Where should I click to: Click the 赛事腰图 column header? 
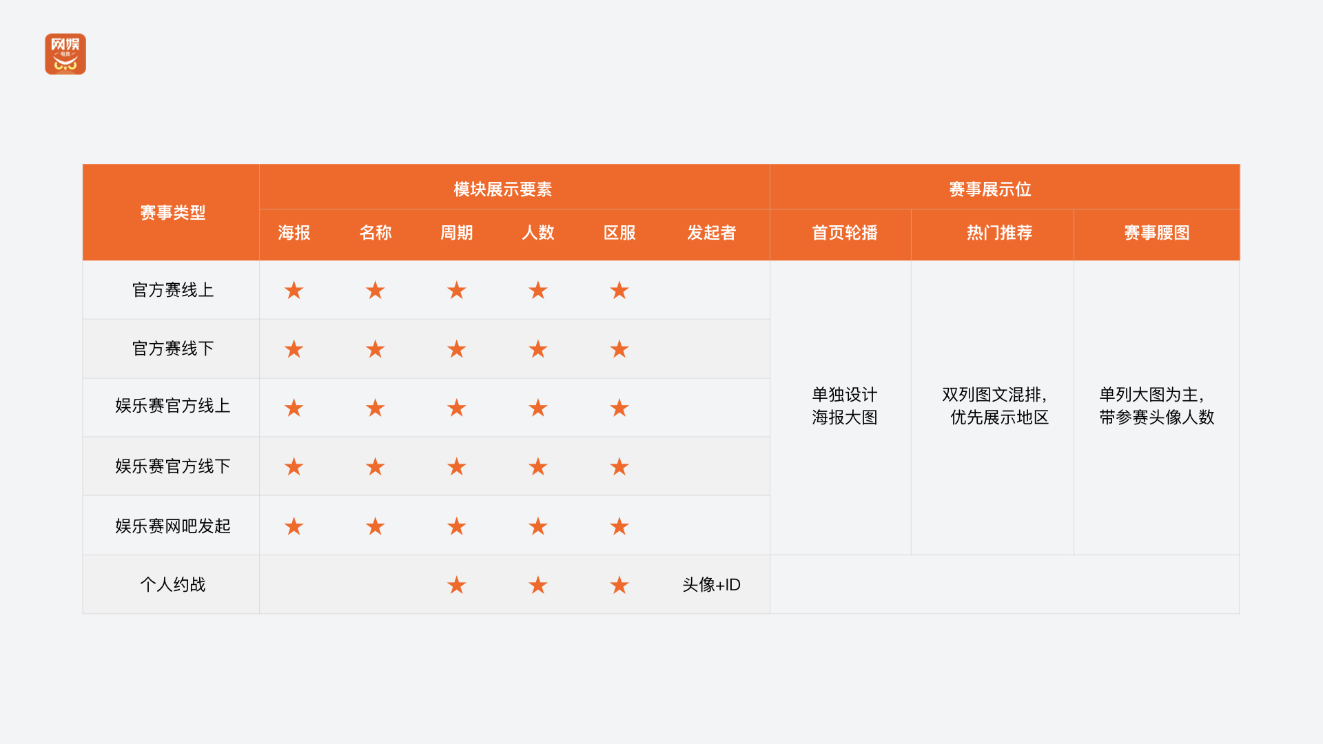click(x=1157, y=233)
